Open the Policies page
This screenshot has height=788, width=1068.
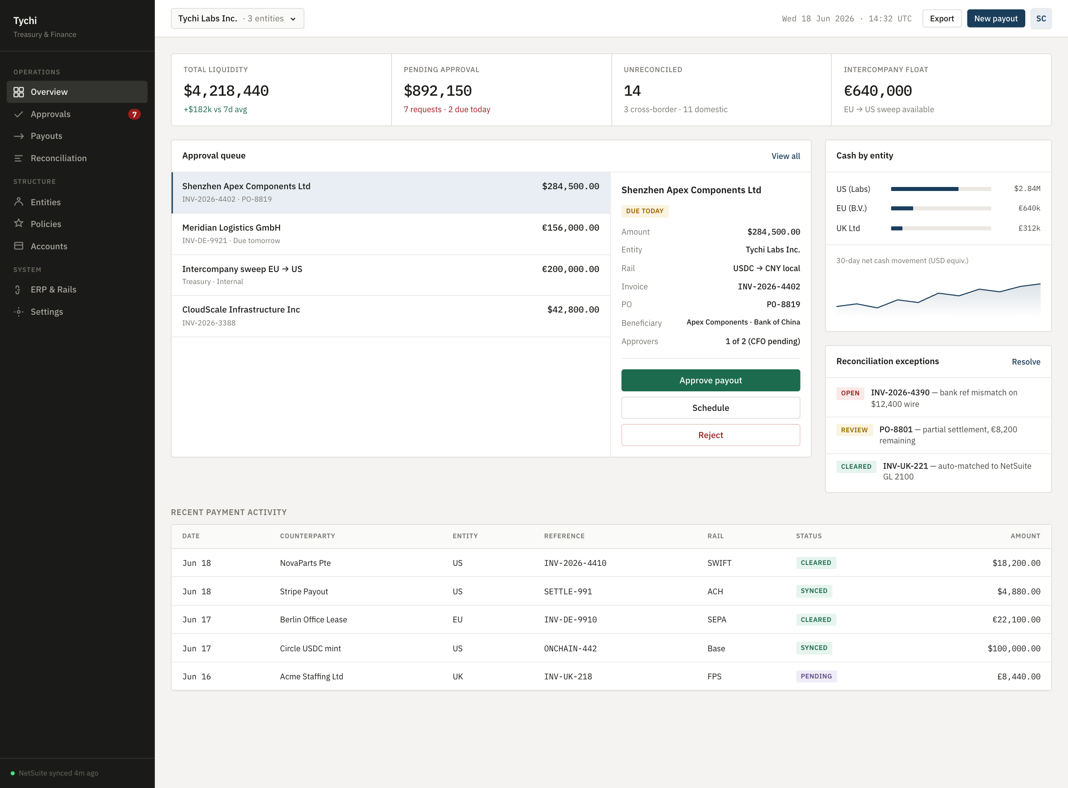tap(77, 223)
